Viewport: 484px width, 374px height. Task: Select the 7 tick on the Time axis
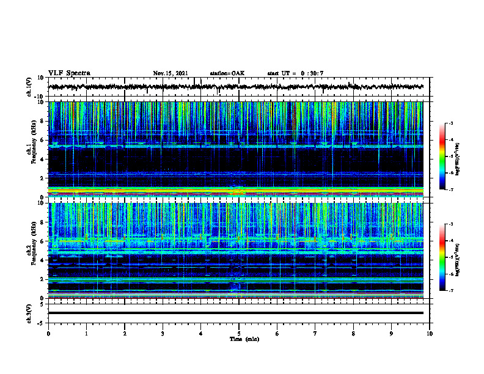point(315,334)
